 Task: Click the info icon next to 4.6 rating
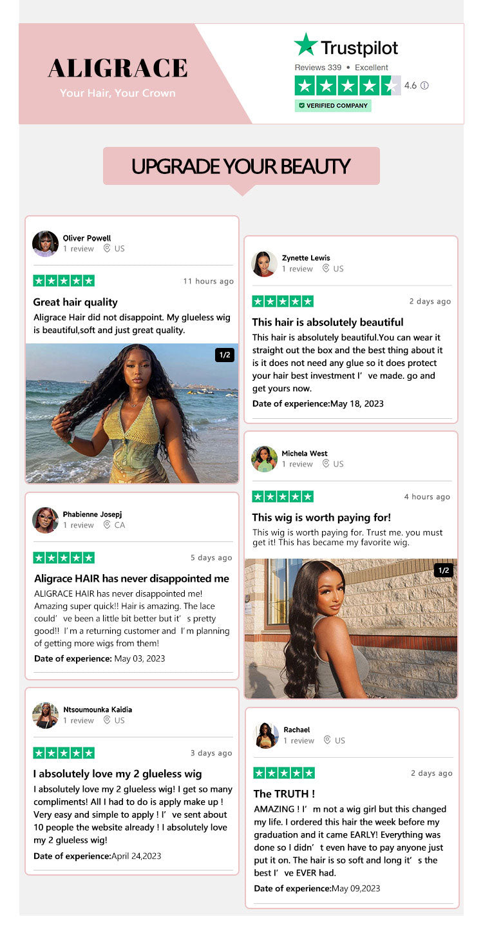424,85
